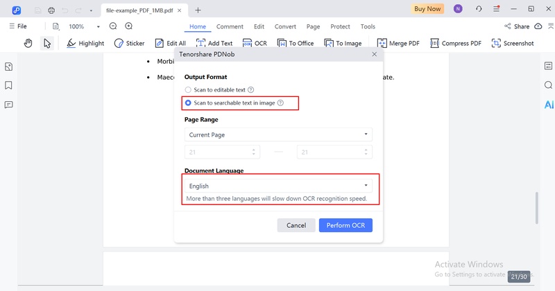Click the redo arrow icon
555x291 pixels.
[x=78, y=10]
